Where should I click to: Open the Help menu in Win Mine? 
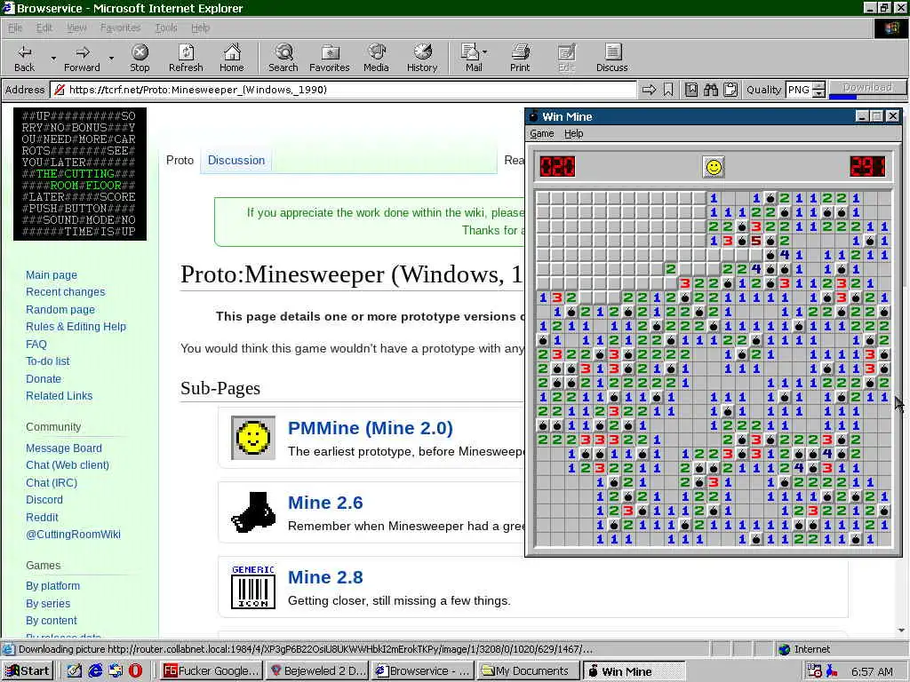click(573, 133)
